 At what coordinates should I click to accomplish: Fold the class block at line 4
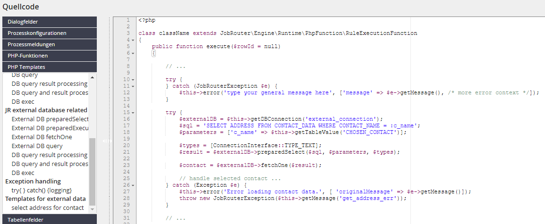134,40
